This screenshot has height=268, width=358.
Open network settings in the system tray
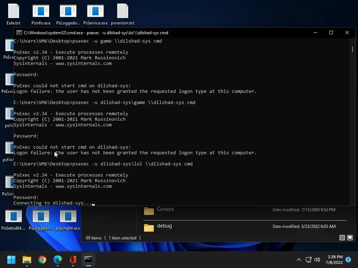(308, 260)
